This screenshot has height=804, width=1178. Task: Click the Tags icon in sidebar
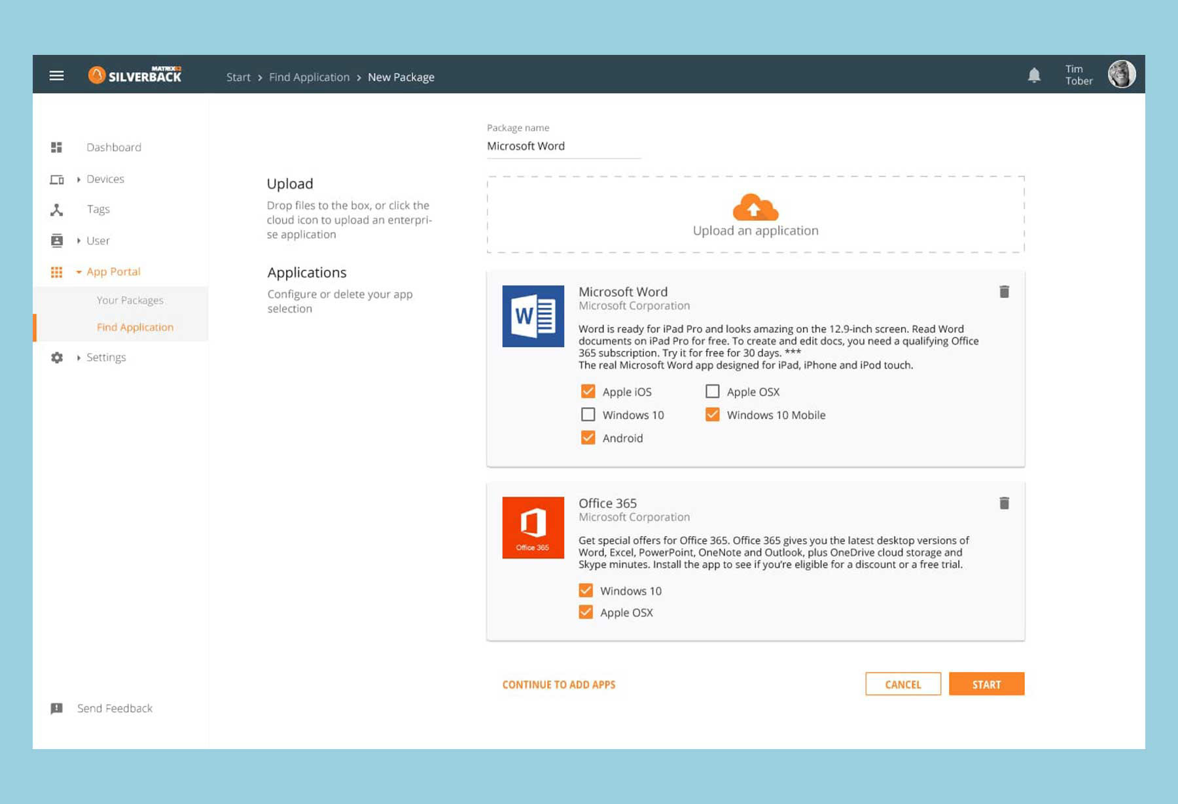coord(57,210)
